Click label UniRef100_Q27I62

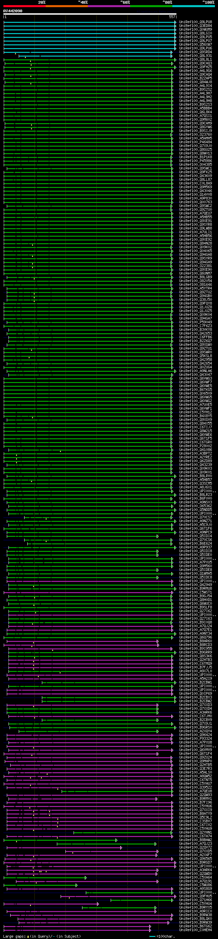click(196, 611)
